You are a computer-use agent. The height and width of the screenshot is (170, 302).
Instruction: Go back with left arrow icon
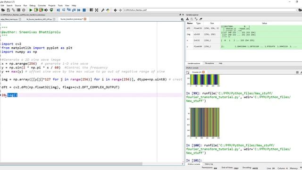point(115,10)
